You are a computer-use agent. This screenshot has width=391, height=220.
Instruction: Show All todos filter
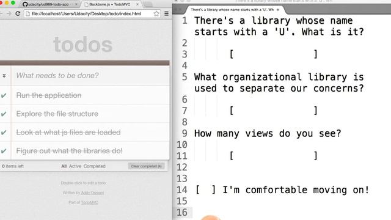[64, 166]
